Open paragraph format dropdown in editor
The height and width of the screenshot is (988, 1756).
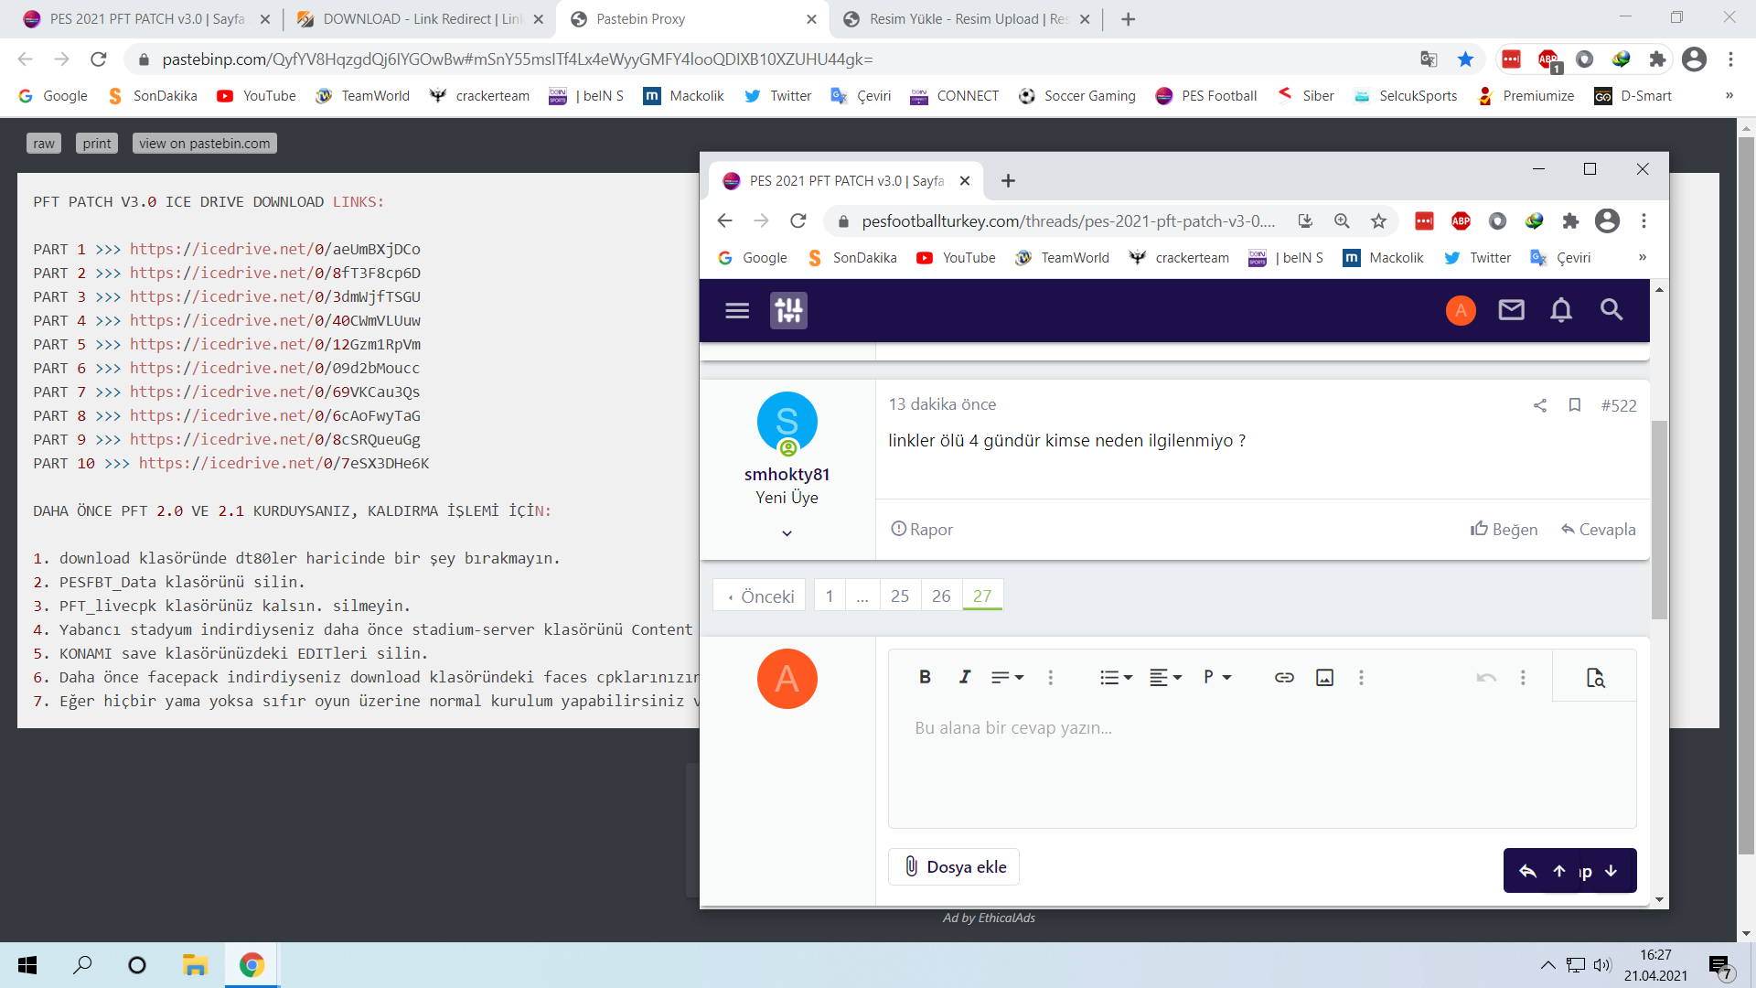(1217, 677)
